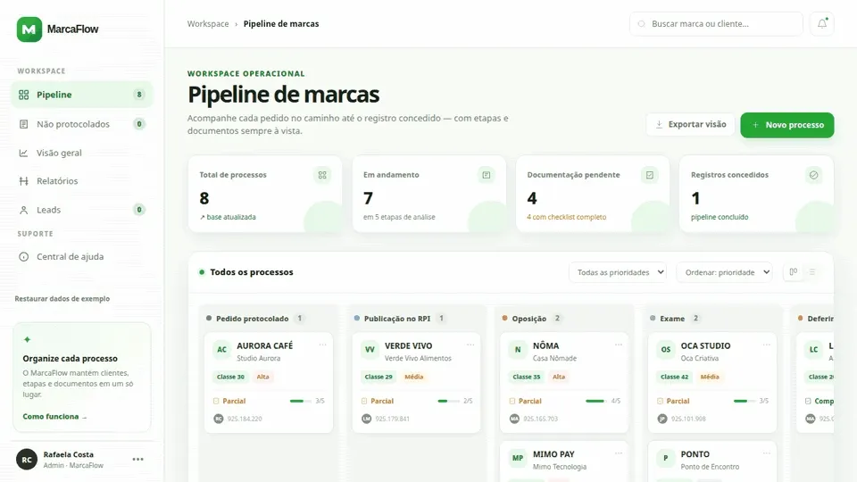The height and width of the screenshot is (482, 857).
Task: Open the NÔMA card options menu
Action: tap(618, 345)
